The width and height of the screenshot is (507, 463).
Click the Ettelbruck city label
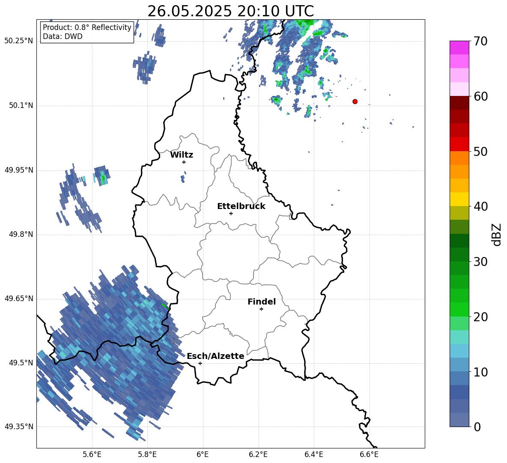tap(241, 206)
